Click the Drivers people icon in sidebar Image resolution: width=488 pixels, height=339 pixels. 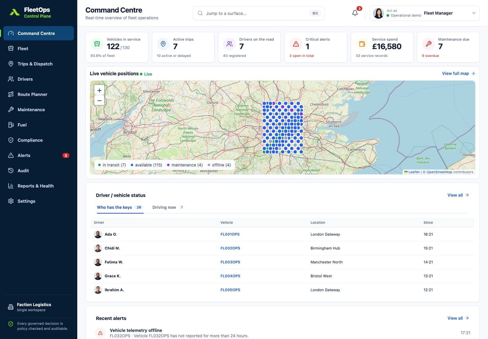tap(11, 79)
